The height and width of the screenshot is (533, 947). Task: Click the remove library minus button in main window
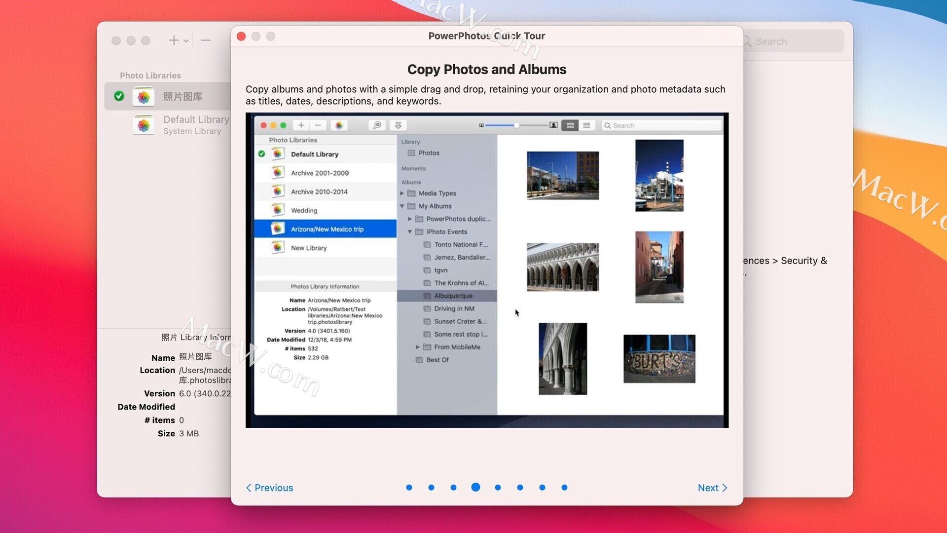coord(206,40)
